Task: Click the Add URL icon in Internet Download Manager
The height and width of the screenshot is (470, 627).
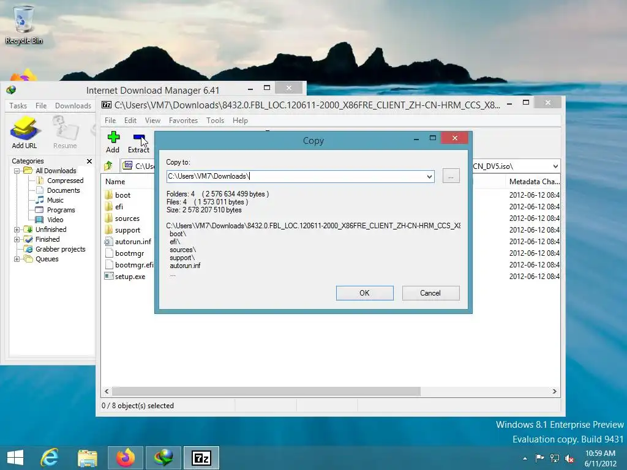Action: [24, 127]
